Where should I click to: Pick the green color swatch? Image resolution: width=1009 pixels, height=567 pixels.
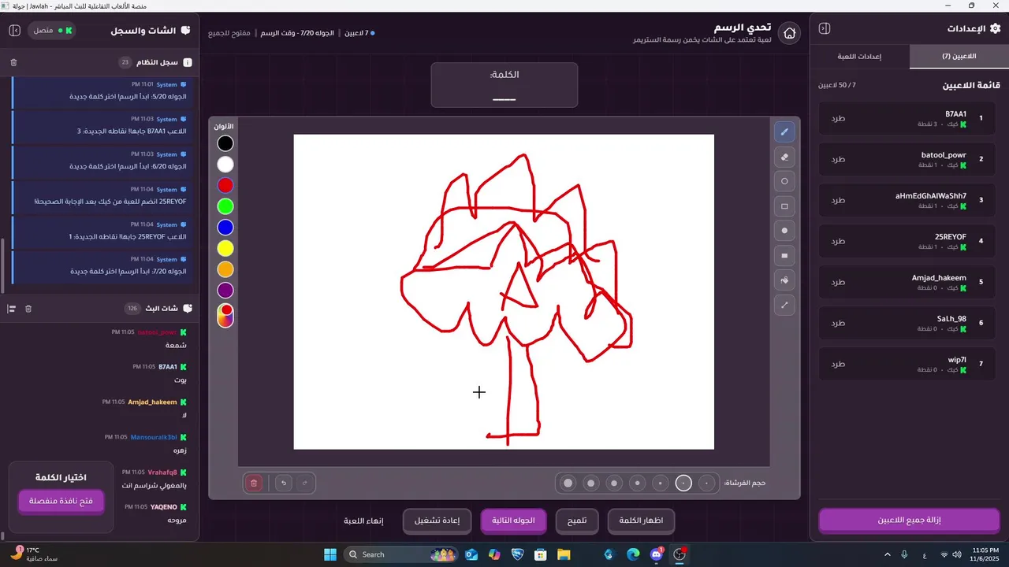click(x=225, y=206)
